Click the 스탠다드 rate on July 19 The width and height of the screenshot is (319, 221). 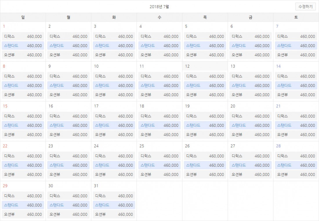205,125
